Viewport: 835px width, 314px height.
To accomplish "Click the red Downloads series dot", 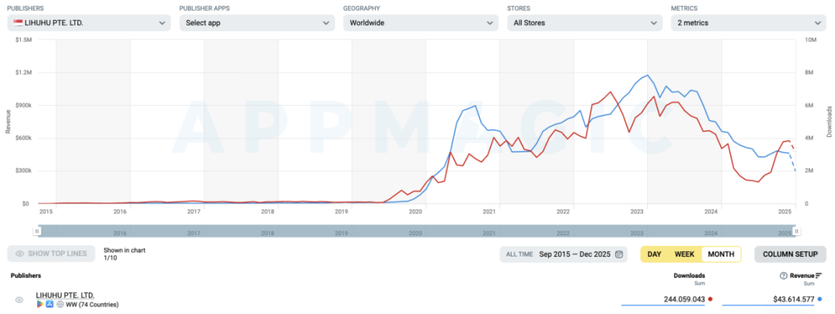I will tap(711, 299).
